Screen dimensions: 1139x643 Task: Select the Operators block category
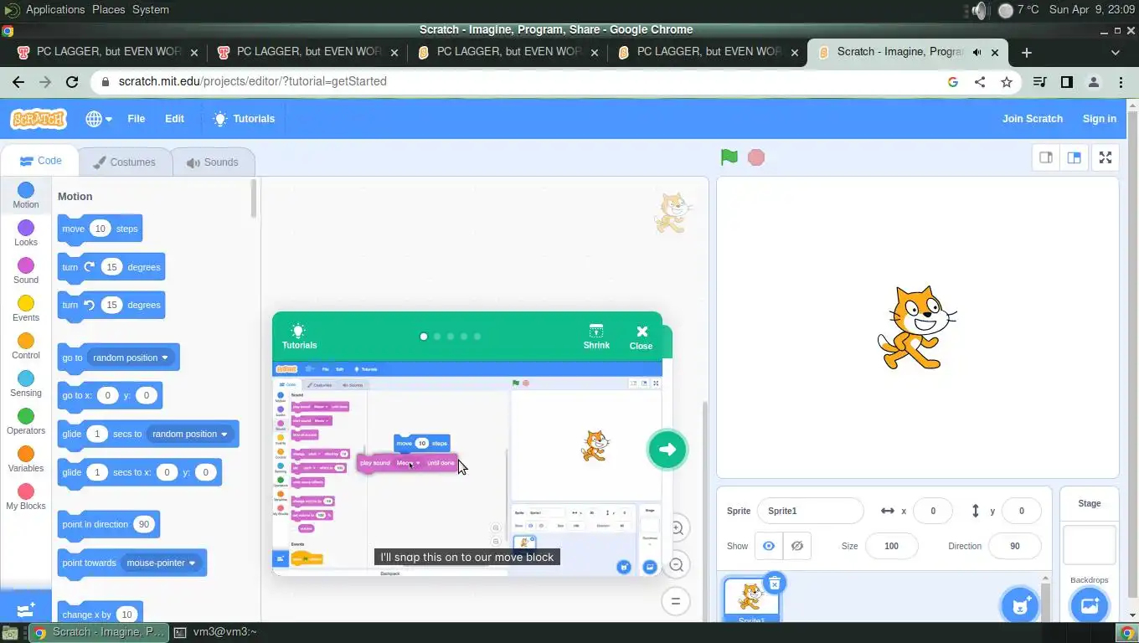(x=26, y=422)
